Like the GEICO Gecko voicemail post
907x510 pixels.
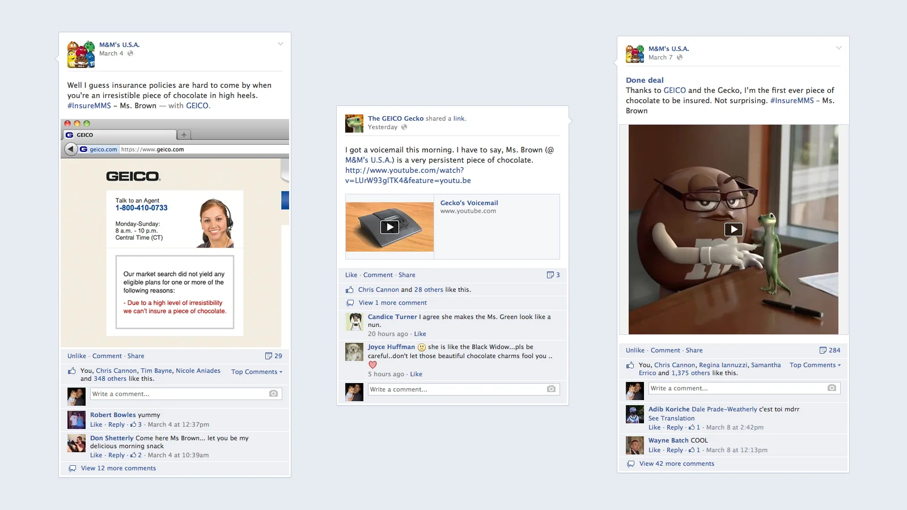coord(351,275)
